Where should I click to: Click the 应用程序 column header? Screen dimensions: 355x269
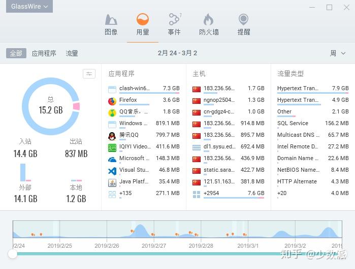tap(121, 73)
